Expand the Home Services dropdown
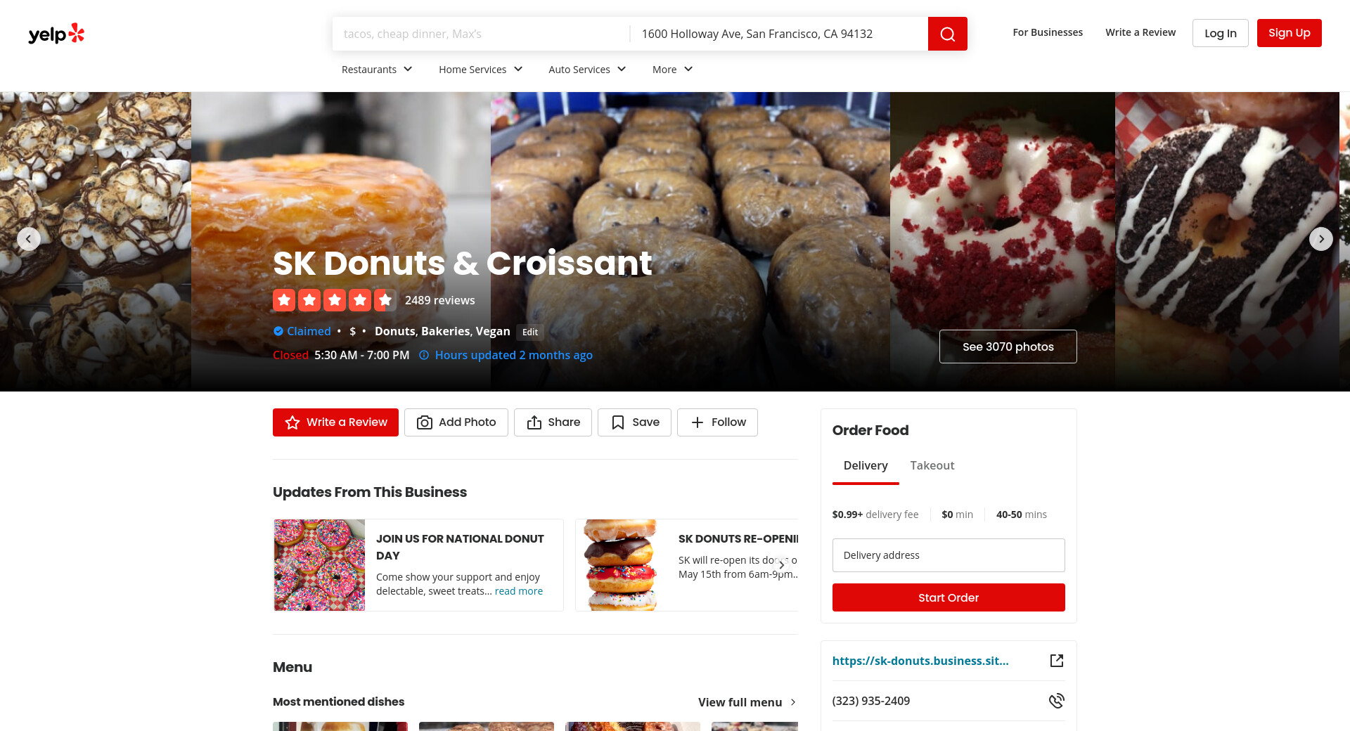The image size is (1350, 731). tap(481, 69)
